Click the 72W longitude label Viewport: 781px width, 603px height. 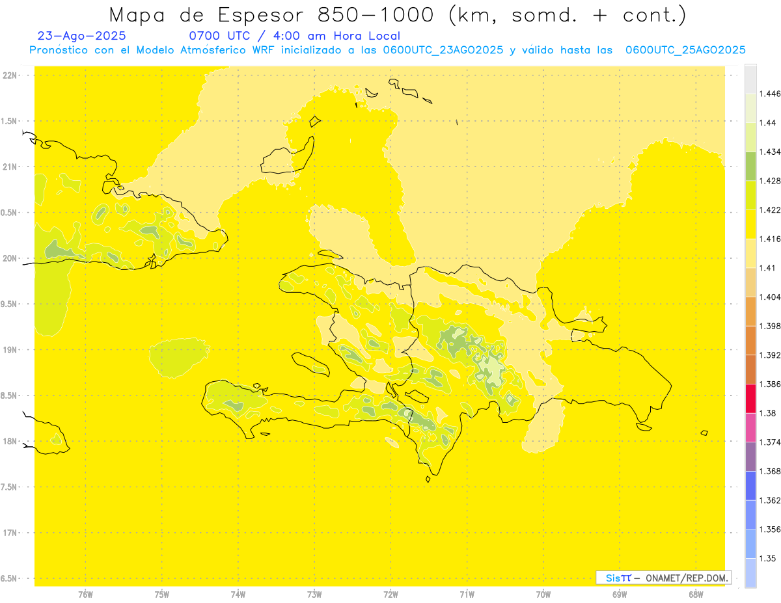pos(390,594)
